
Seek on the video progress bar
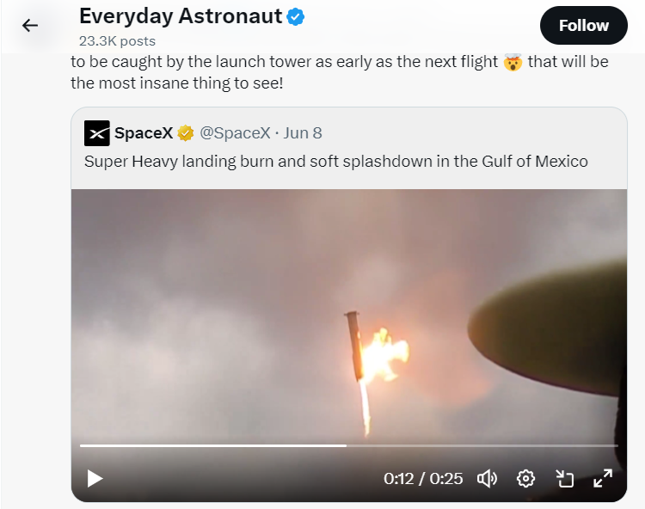[x=349, y=445]
